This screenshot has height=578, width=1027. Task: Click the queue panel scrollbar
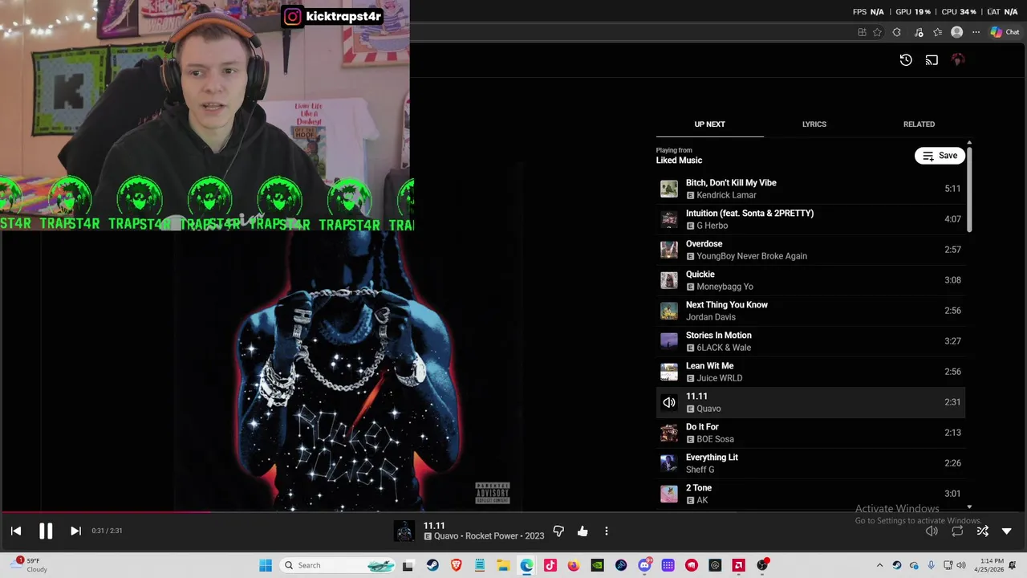(969, 189)
